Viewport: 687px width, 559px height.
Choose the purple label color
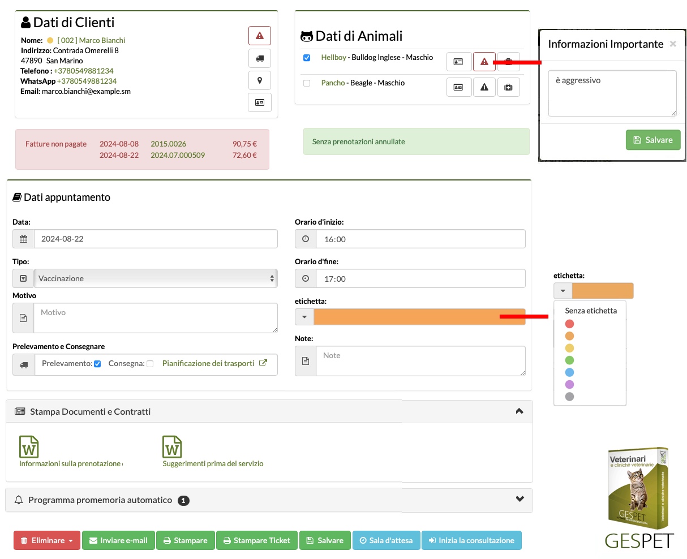[569, 384]
